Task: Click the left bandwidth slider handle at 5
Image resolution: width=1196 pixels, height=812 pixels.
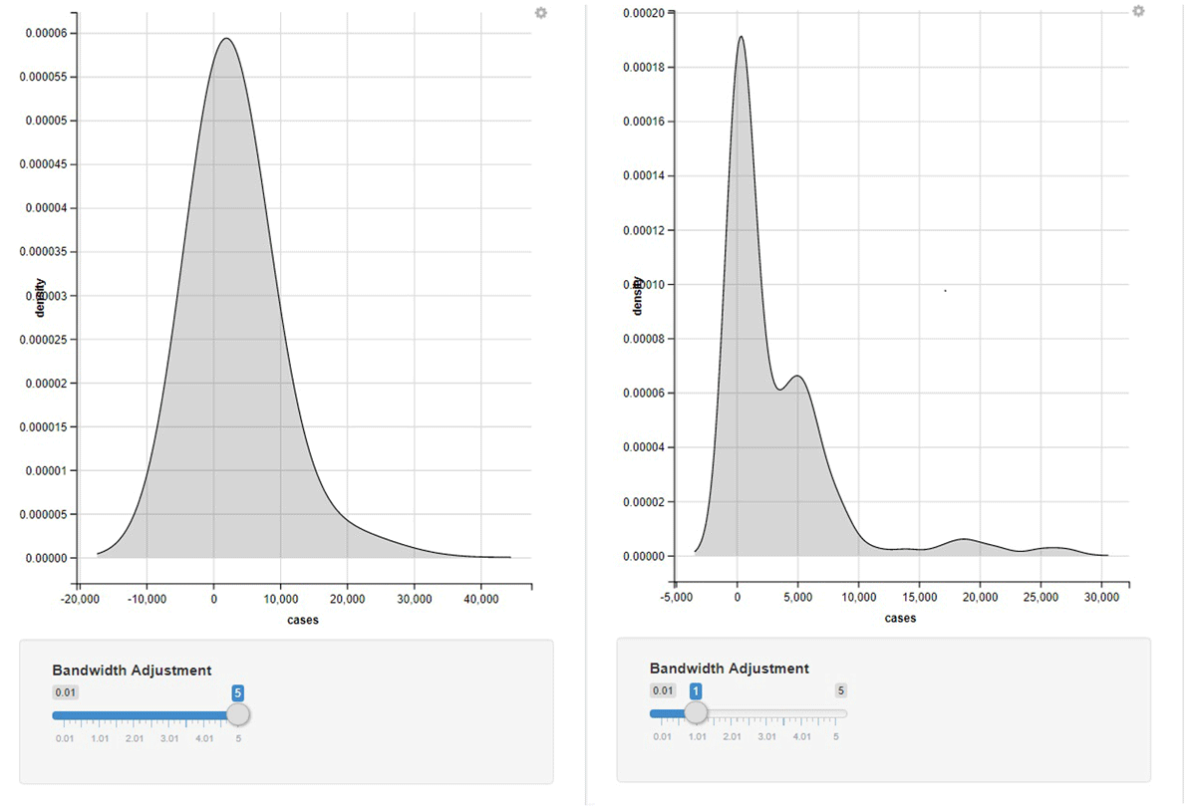Action: 238,714
